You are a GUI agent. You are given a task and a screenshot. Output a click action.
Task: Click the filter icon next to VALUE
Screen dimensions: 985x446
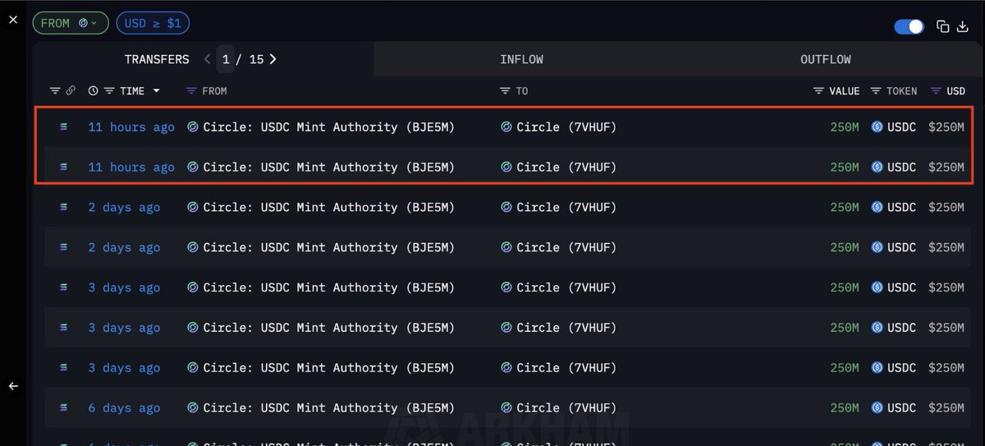[x=818, y=91]
